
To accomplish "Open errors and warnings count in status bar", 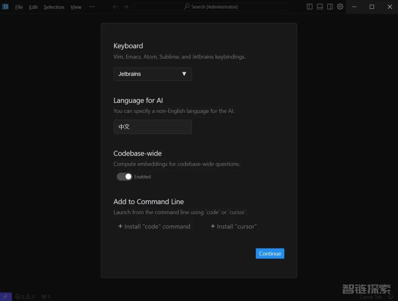I will [x=25, y=297].
